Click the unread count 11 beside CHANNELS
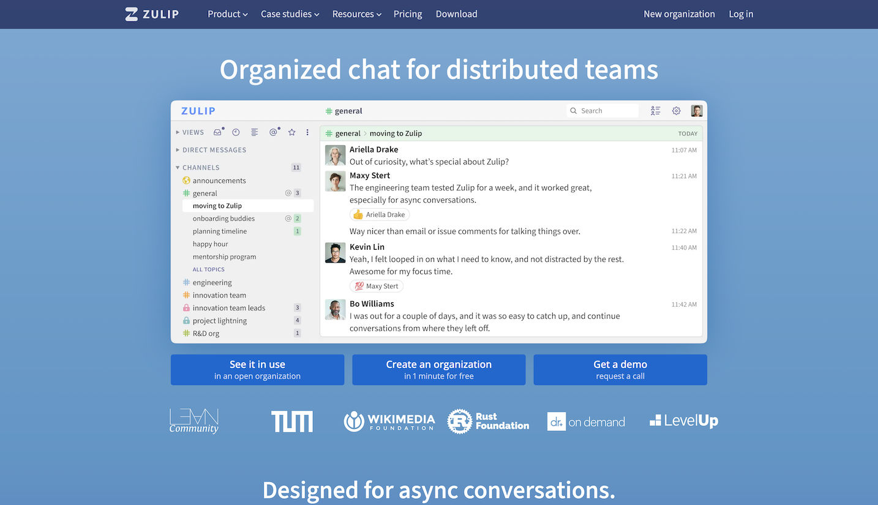The image size is (878, 505). [x=296, y=168]
